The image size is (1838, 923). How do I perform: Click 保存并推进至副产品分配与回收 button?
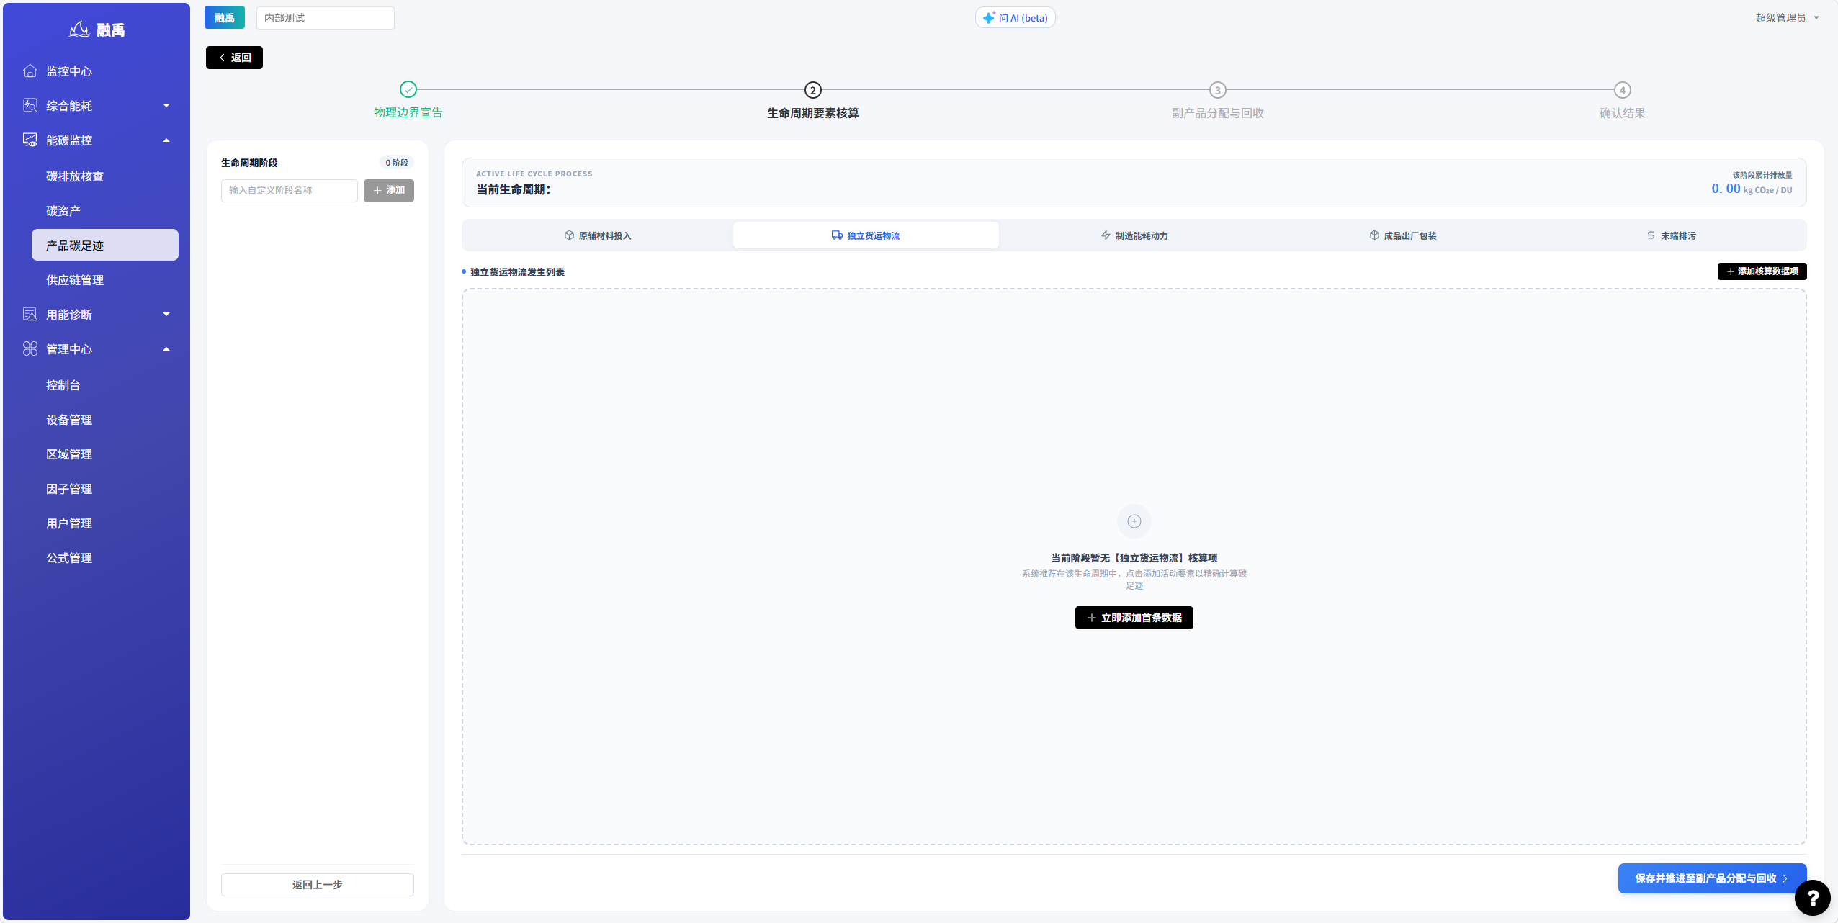[x=1712, y=878]
